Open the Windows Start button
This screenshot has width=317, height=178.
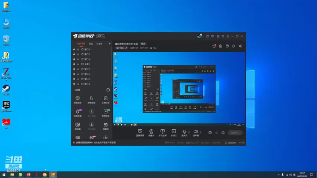[x=4, y=175]
